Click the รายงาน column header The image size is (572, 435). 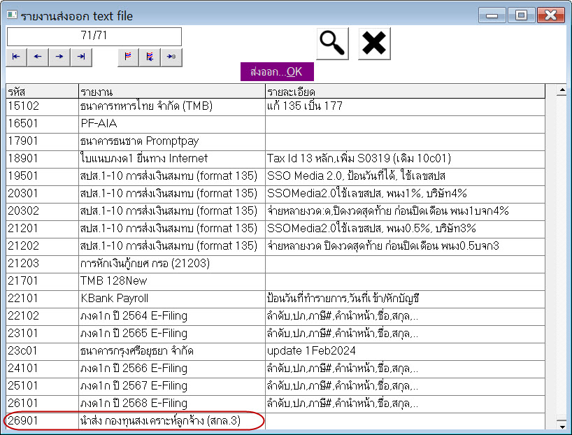(172, 91)
